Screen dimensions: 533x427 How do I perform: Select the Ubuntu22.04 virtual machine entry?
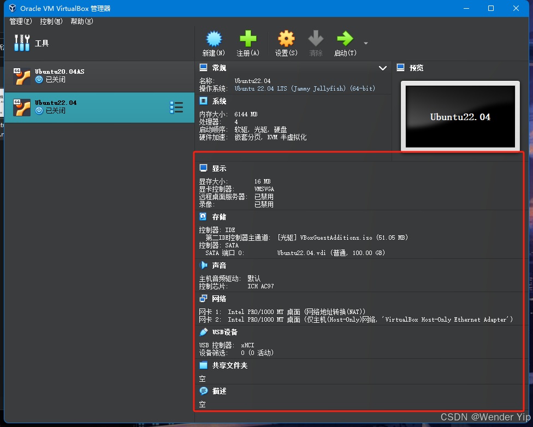(x=99, y=107)
